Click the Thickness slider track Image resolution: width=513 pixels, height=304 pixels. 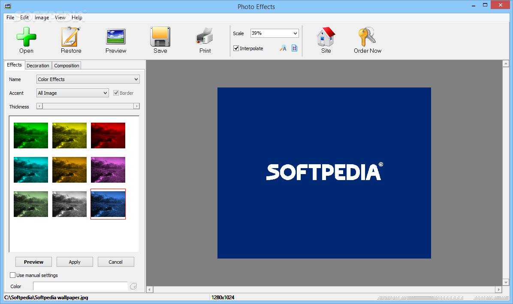88,106
